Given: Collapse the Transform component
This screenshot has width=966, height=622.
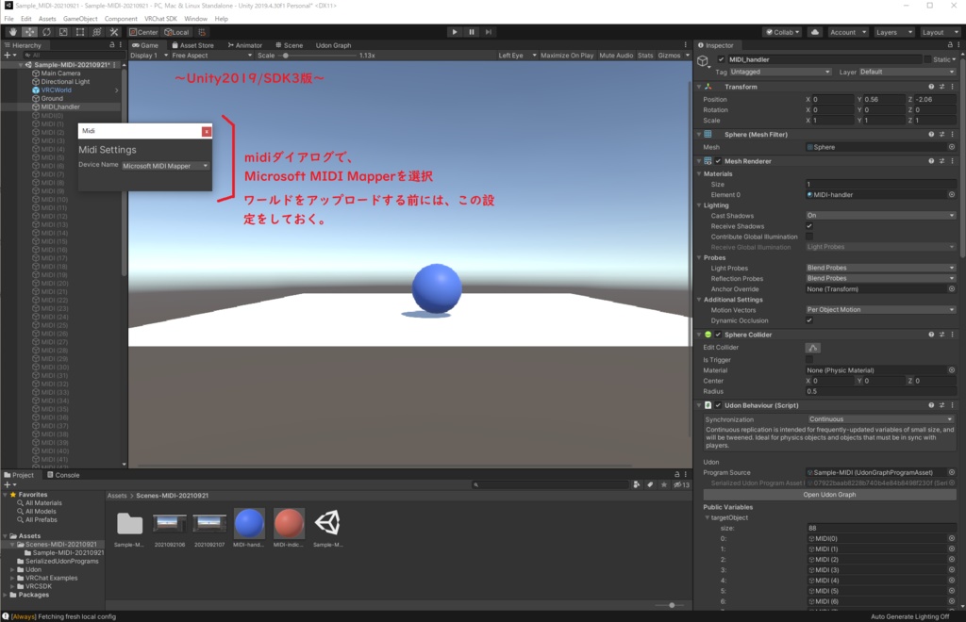Looking at the screenshot, I should (699, 87).
